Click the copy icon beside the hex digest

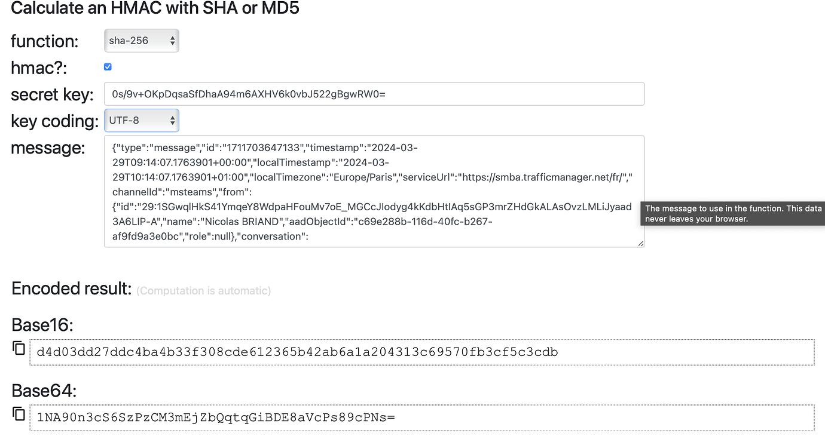click(19, 348)
